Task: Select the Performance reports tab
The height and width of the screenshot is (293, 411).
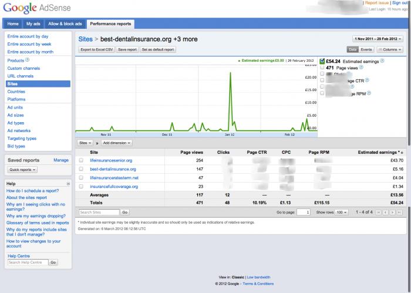Action: pyautogui.click(x=110, y=24)
